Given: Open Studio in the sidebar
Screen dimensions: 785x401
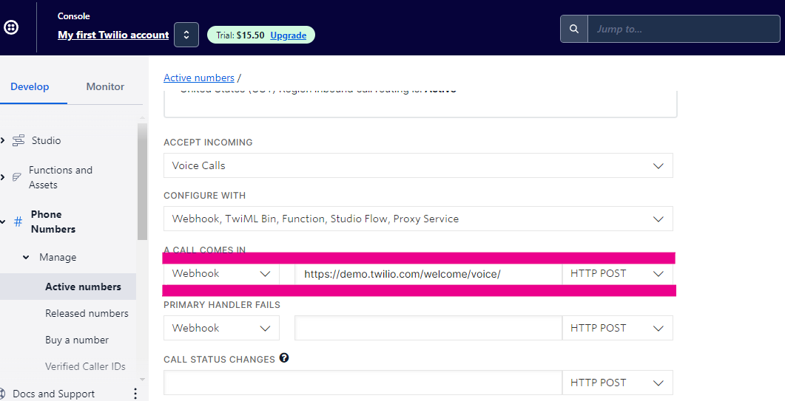Looking at the screenshot, I should tap(46, 140).
